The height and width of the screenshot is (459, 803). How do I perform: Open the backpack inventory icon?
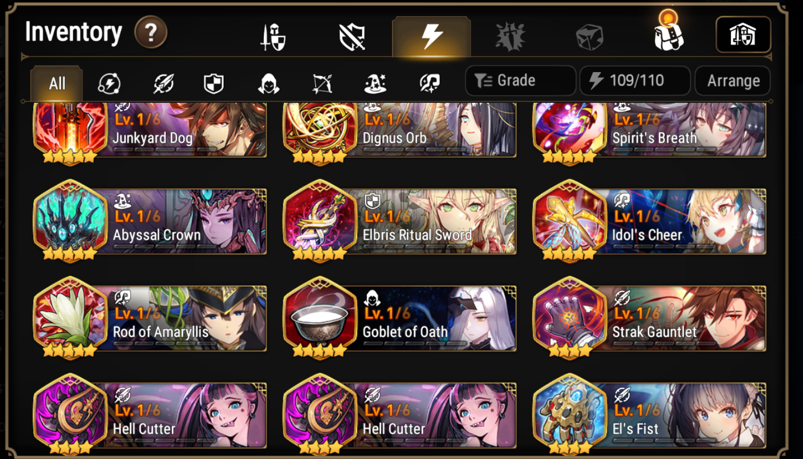click(x=668, y=32)
